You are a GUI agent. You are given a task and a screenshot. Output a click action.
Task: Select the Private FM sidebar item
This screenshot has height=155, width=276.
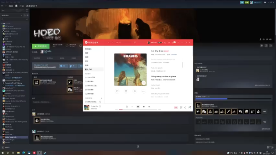pyautogui.click(x=93, y=70)
